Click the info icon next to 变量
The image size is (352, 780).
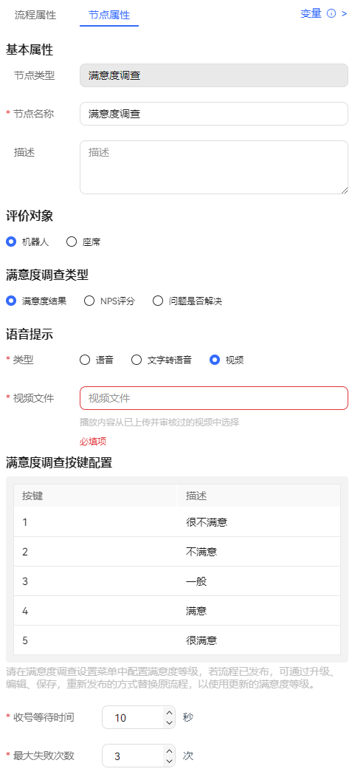331,14
